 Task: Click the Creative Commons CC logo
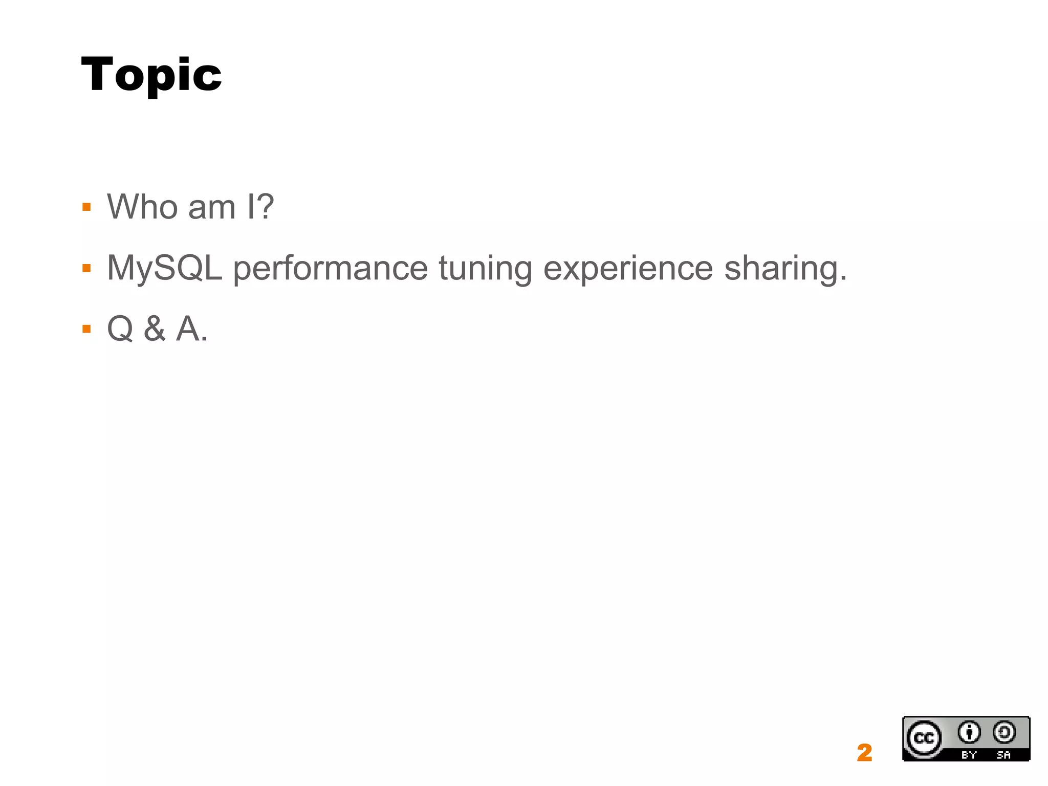[924, 738]
